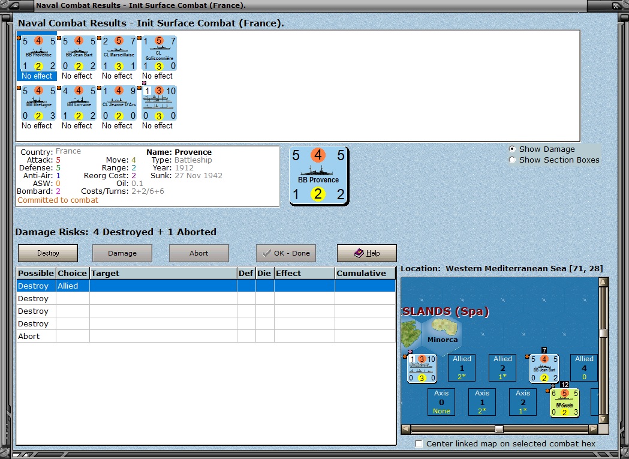The height and width of the screenshot is (459, 629).
Task: Click the Sunk date 27 Nov 1942
Action: pyautogui.click(x=198, y=175)
